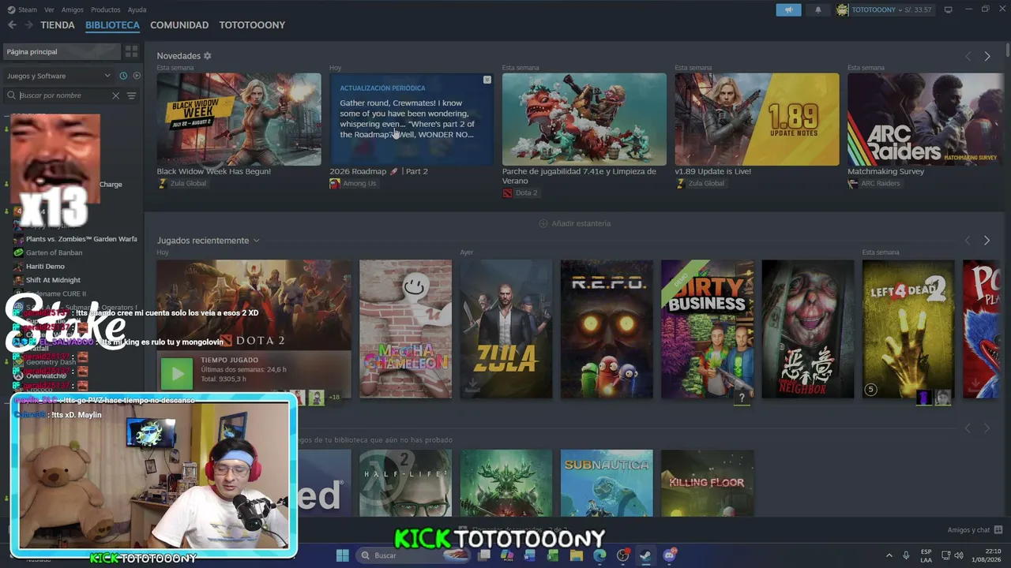The width and height of the screenshot is (1011, 568).
Task: Open OBS Studio from the taskbar
Action: (x=623, y=555)
